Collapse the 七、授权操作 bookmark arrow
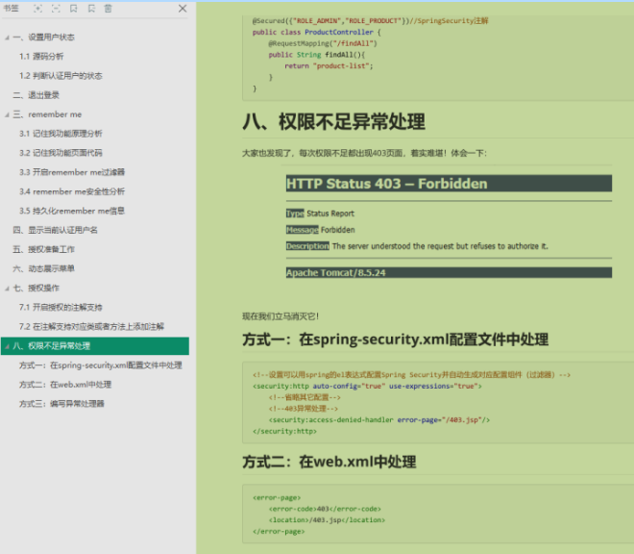This screenshot has height=554, width=634. tap(7, 289)
